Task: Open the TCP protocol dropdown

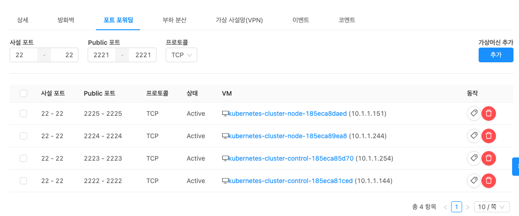Action: click(x=181, y=55)
